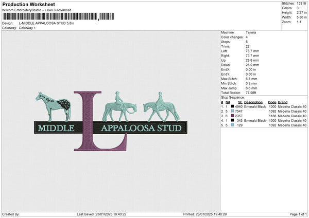309x218 pixels.
Task: Click the 'N#' column header
Action: 228,102
